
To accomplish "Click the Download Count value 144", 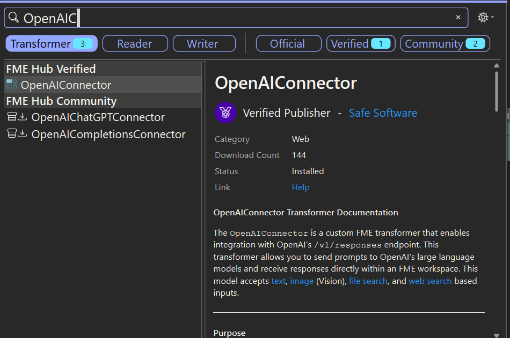I will 298,155.
